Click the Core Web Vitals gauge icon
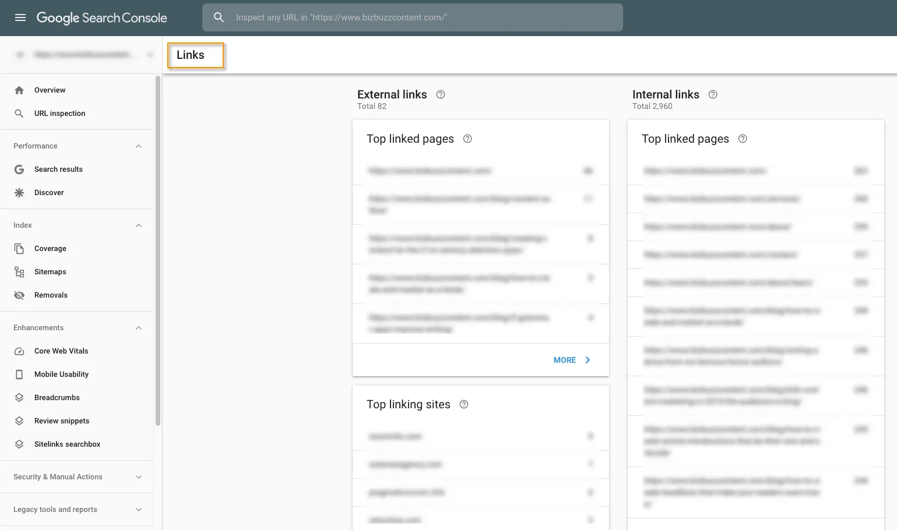The width and height of the screenshot is (897, 530). [x=19, y=351]
